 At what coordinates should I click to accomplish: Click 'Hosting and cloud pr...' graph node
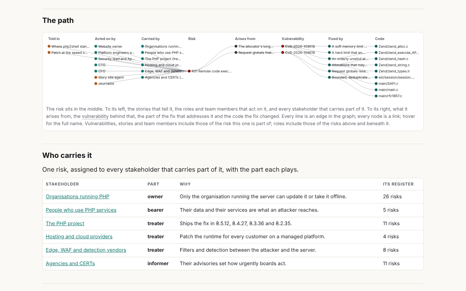pyautogui.click(x=161, y=65)
